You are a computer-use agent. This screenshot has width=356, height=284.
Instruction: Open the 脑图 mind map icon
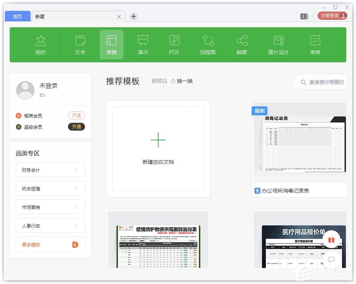(x=241, y=44)
